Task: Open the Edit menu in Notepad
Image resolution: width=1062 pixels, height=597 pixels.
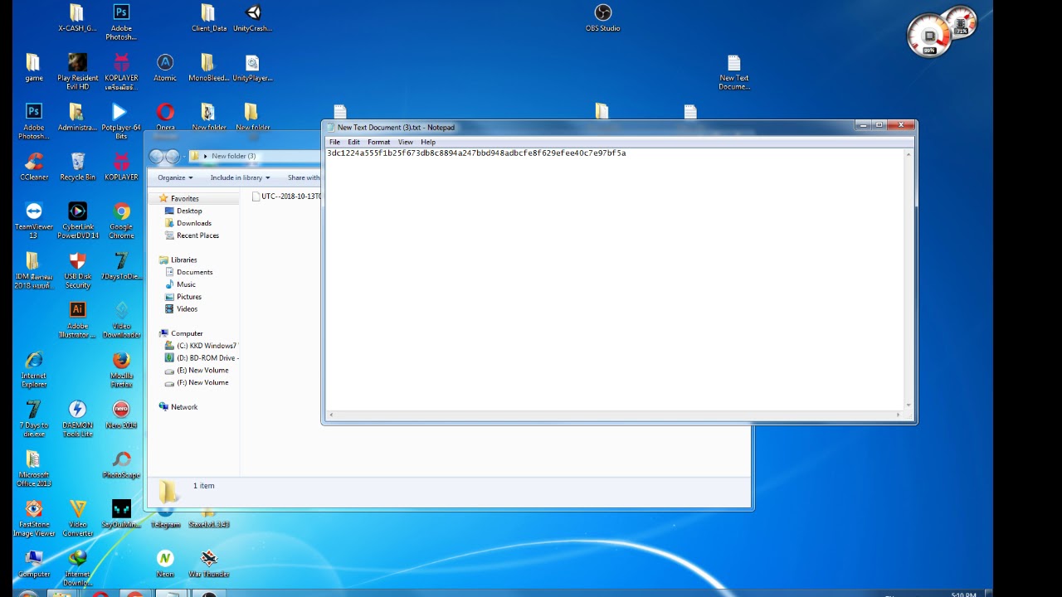Action: [x=353, y=142]
